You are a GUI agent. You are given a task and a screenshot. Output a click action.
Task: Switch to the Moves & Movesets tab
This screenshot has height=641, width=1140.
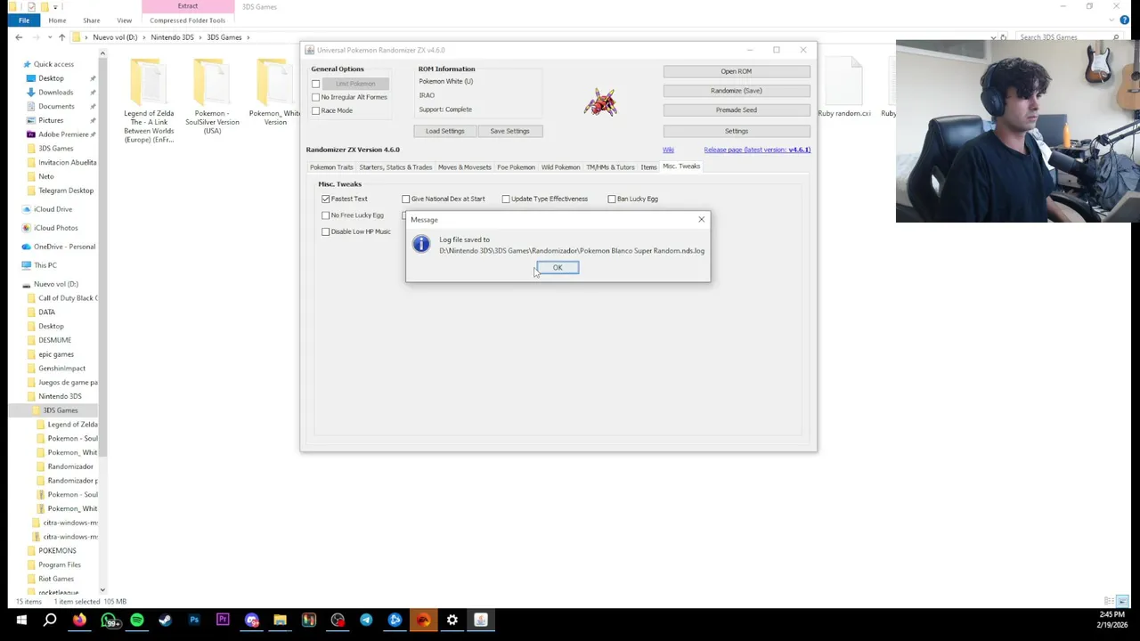click(x=464, y=167)
